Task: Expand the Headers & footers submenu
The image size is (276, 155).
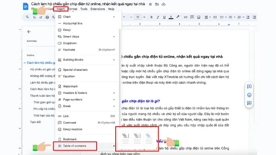Action: tap(87, 93)
